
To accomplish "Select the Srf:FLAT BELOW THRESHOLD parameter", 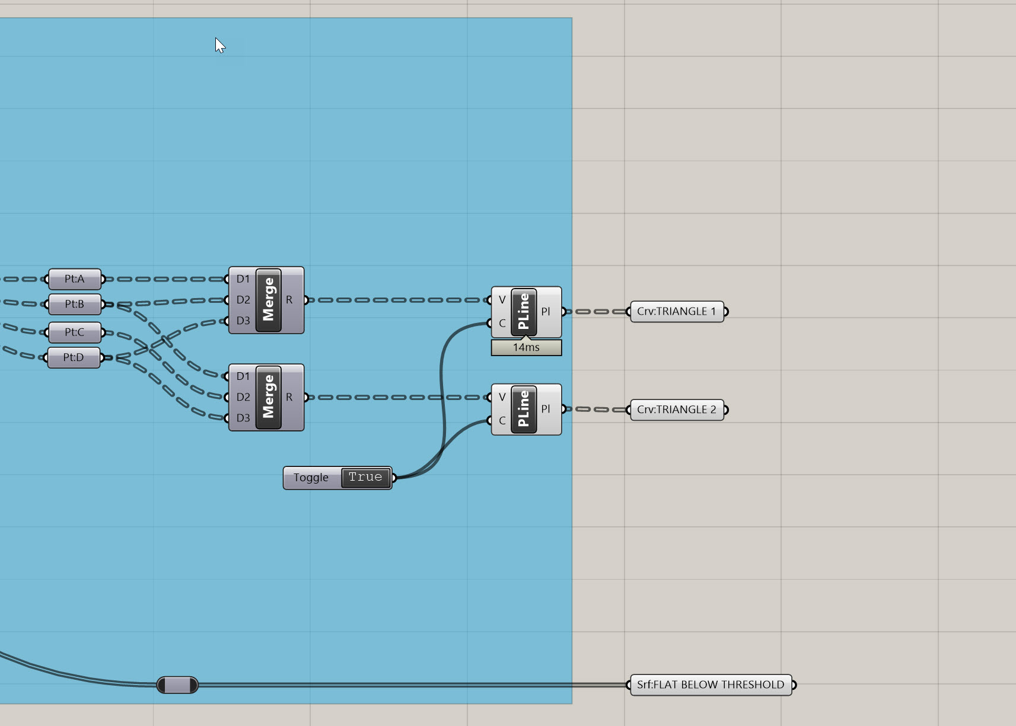I will pos(710,685).
